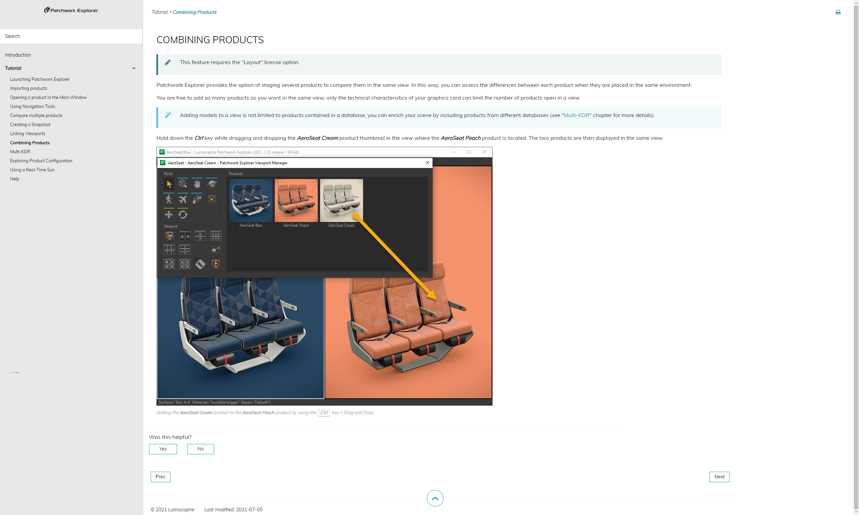Select the four-arrow move icon

click(169, 215)
